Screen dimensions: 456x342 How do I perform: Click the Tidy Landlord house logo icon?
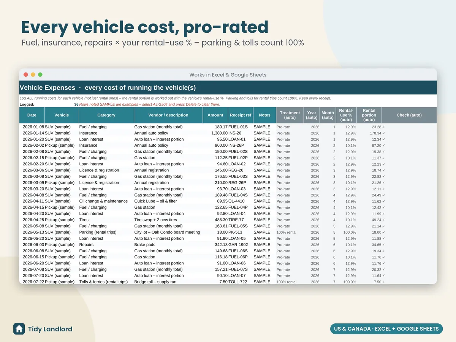[19, 329]
